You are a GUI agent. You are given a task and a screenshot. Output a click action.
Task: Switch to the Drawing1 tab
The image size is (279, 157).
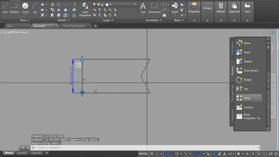click(40, 26)
